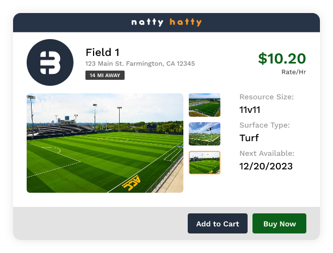
Task: Open the large main field photo
Action: [x=105, y=143]
